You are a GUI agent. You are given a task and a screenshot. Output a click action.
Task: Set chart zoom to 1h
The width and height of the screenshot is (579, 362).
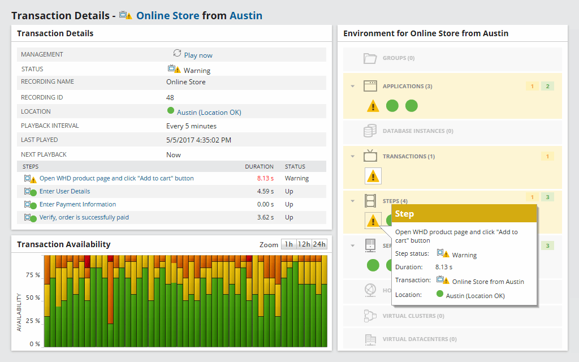(x=288, y=244)
